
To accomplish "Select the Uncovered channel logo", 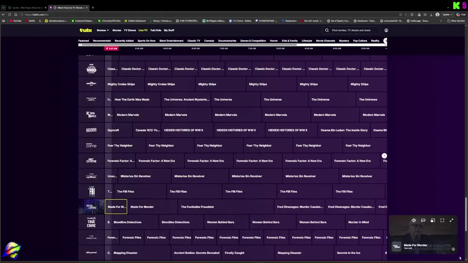I will pos(91,253).
